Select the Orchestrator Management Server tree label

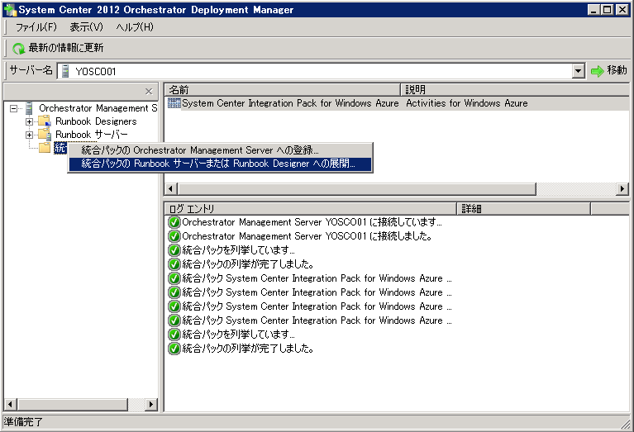coord(98,108)
